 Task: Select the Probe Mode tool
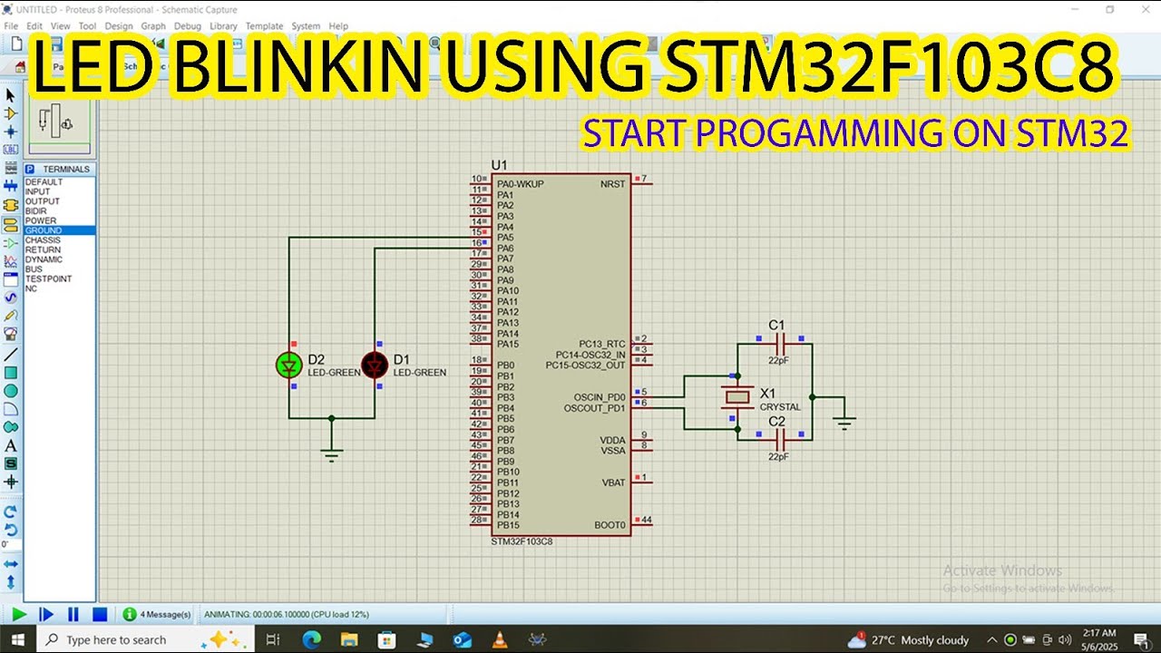pyautogui.click(x=11, y=315)
